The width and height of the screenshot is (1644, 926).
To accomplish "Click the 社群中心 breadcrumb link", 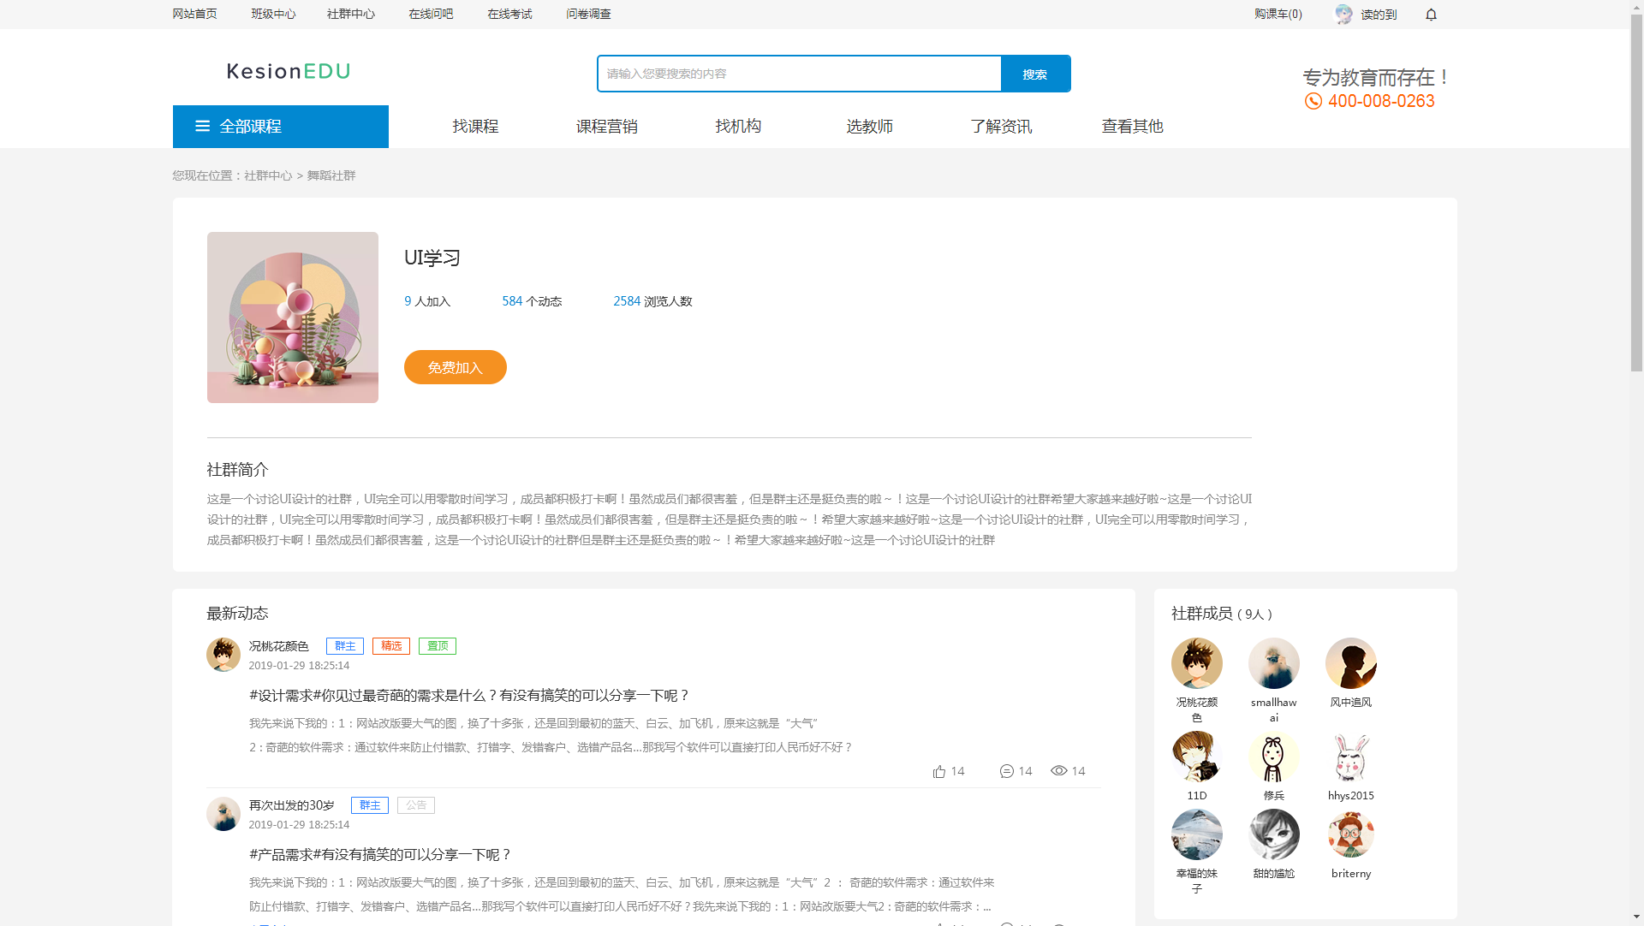I will point(267,175).
